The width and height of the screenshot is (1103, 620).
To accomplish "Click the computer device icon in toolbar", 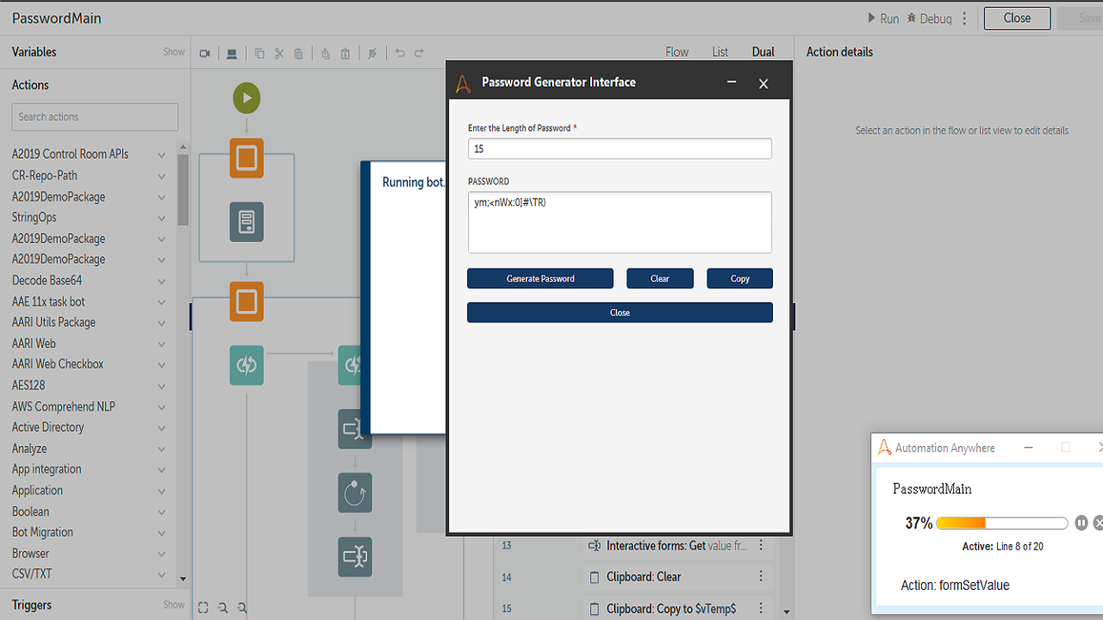I will [232, 53].
